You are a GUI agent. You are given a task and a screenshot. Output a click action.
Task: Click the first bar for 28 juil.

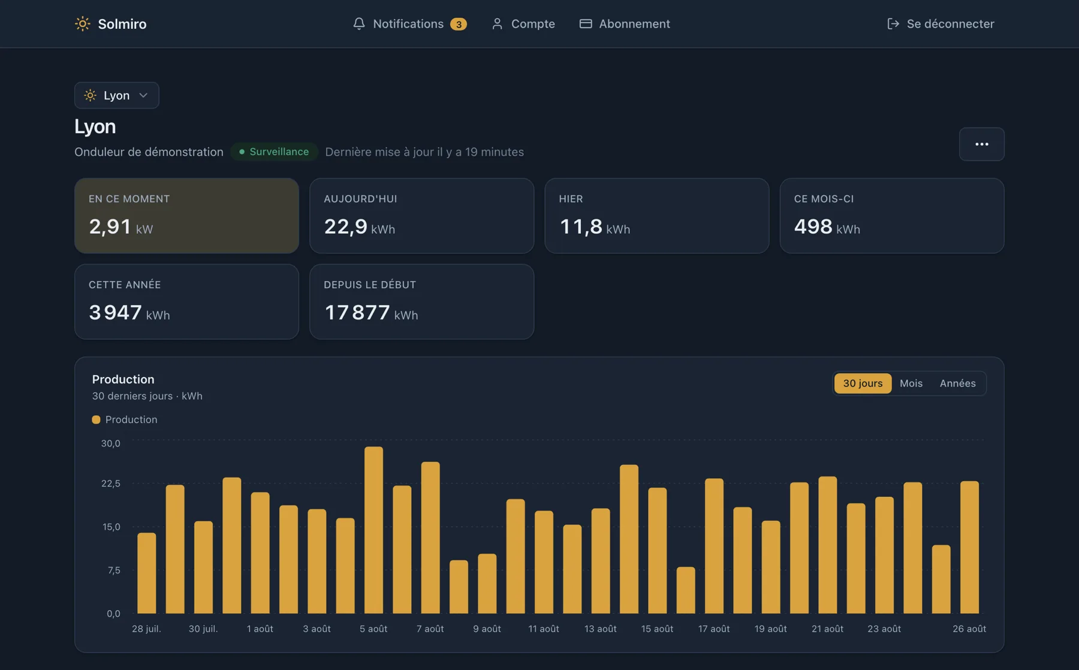pos(146,573)
